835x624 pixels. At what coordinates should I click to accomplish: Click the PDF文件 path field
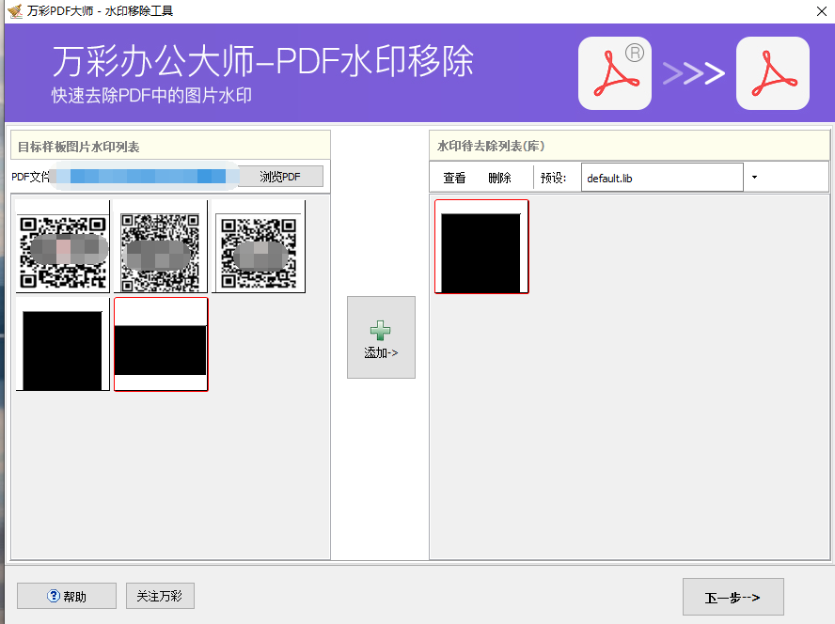(144, 177)
